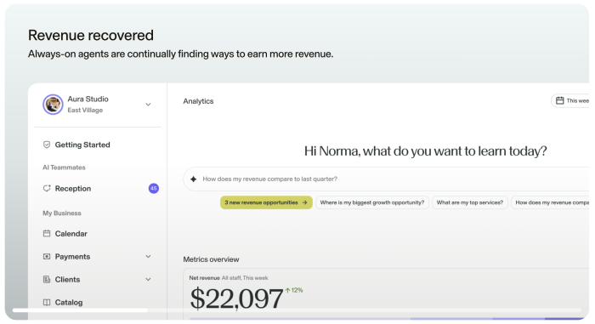This screenshot has width=595, height=324.
Task: Click the Getting Started shield icon
Action: 47,145
